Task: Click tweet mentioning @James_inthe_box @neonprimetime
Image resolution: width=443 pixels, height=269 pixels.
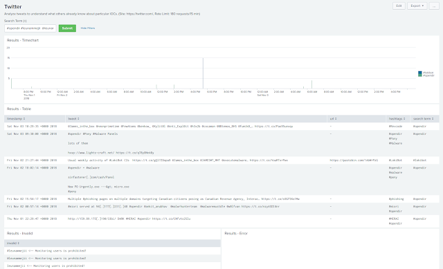Action: pos(180,127)
